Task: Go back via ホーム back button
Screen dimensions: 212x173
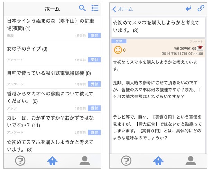Action: [123, 9]
